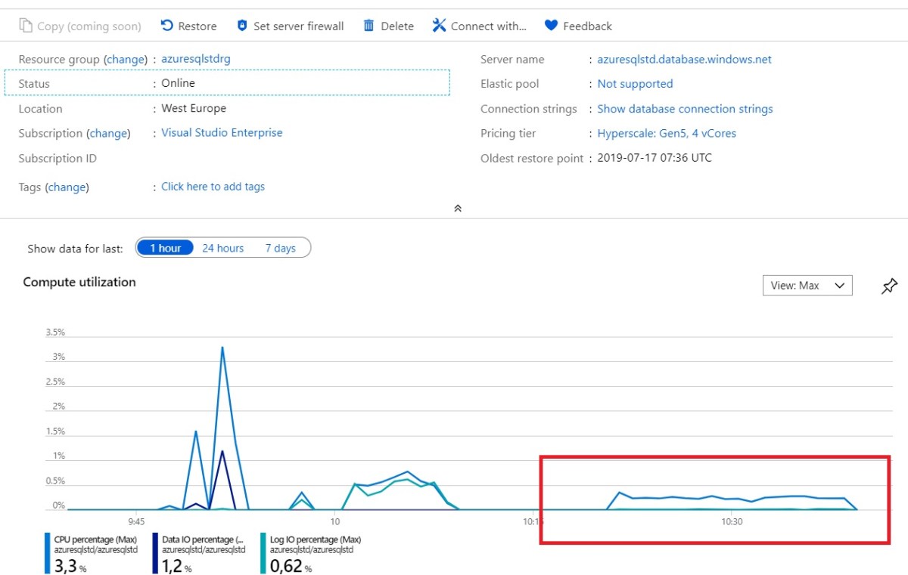The image size is (908, 575).
Task: Open Connect with... from the toolbar
Action: click(x=439, y=25)
